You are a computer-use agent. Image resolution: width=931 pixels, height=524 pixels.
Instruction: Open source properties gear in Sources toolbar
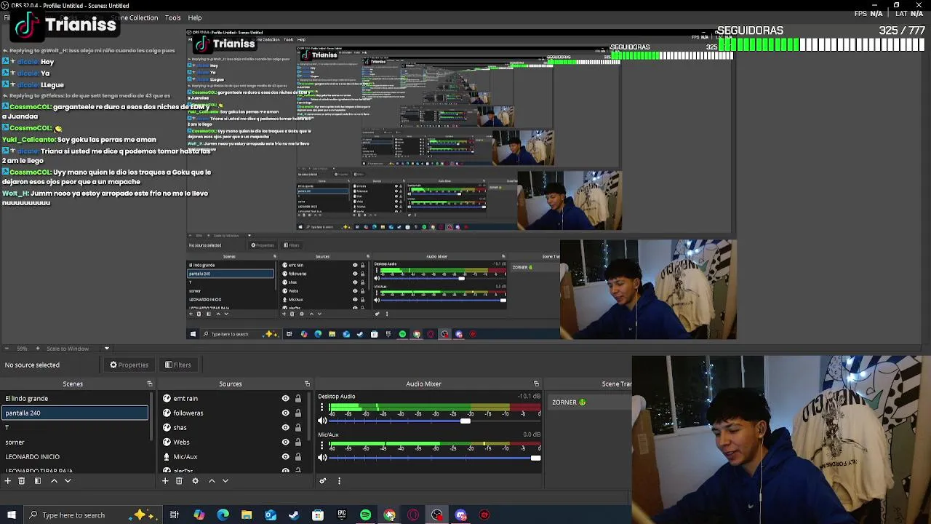(x=195, y=480)
